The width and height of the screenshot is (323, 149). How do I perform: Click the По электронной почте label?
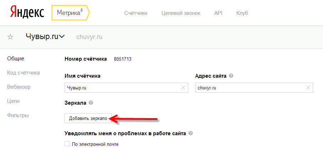coord(95,144)
